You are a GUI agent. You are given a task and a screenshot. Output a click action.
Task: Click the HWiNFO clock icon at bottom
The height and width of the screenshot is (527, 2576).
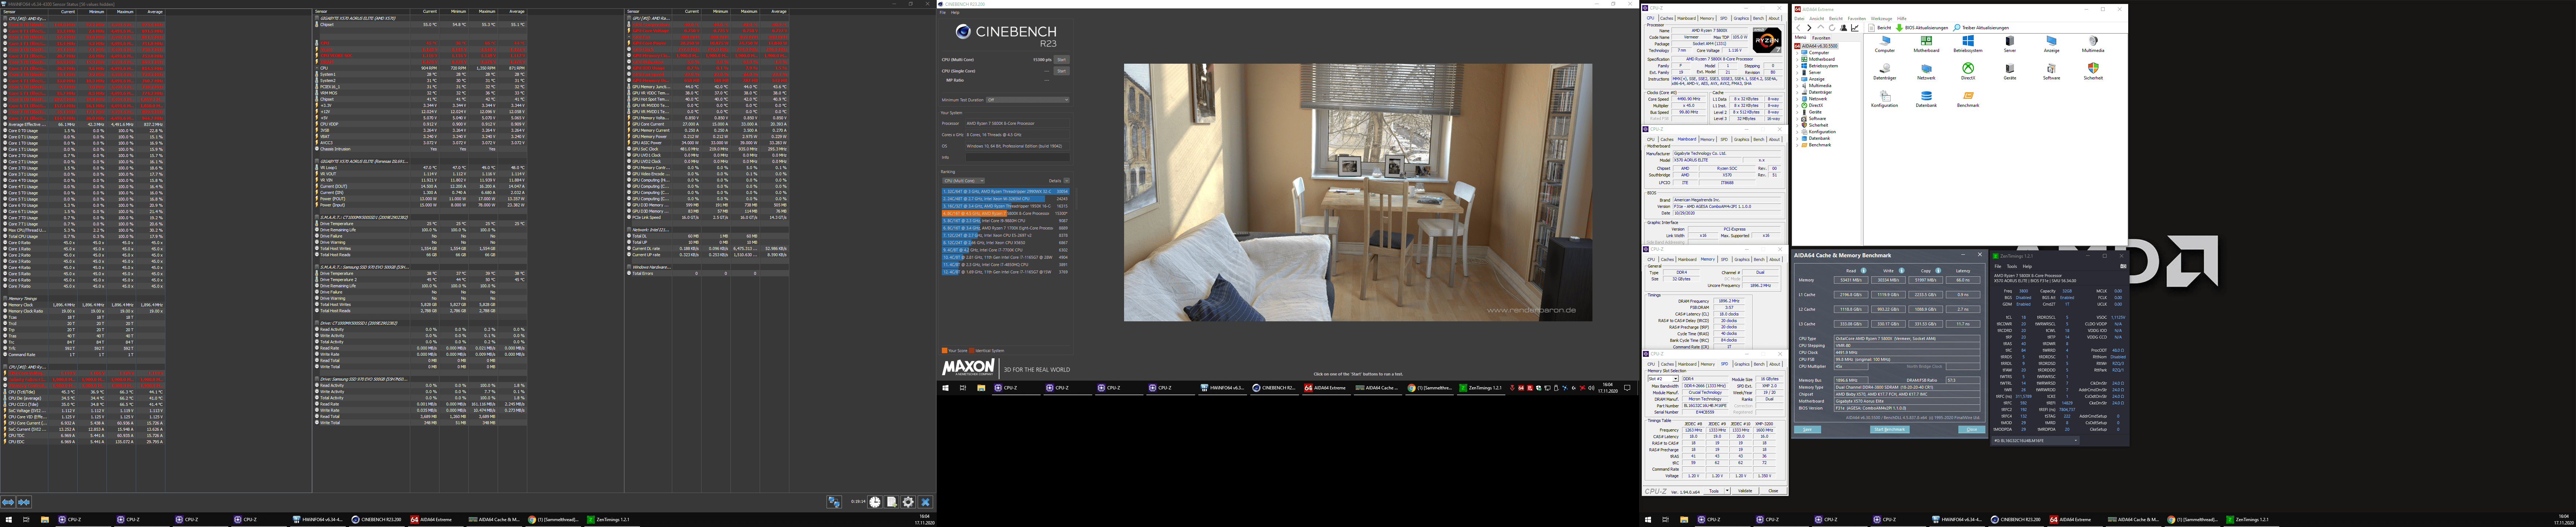pos(875,502)
